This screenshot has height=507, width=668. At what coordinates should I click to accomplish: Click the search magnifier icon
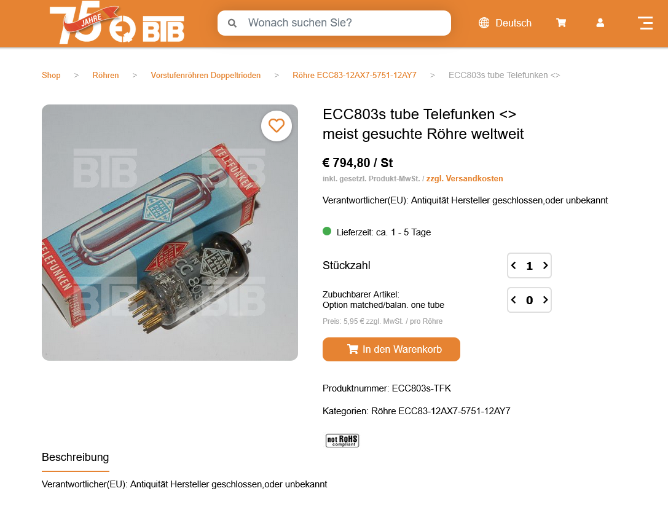[x=232, y=23]
